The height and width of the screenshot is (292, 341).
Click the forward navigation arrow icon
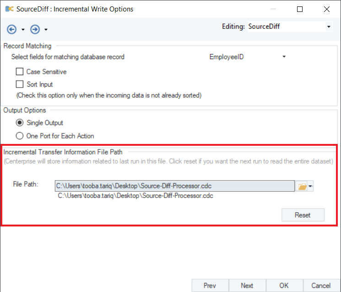coord(35,29)
